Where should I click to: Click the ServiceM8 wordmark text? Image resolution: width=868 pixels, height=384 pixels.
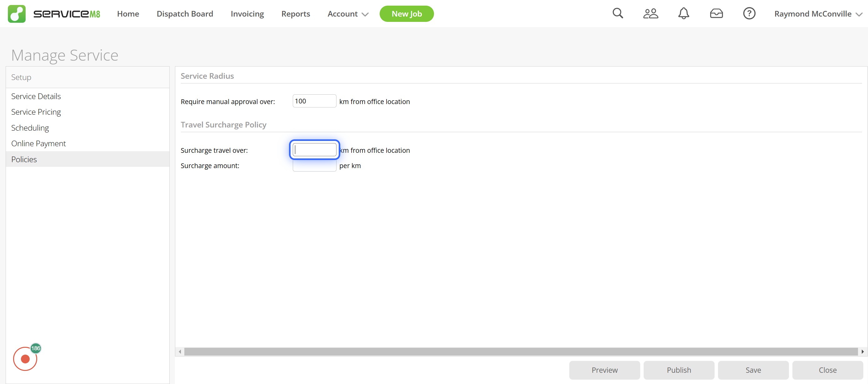pyautogui.click(x=67, y=14)
